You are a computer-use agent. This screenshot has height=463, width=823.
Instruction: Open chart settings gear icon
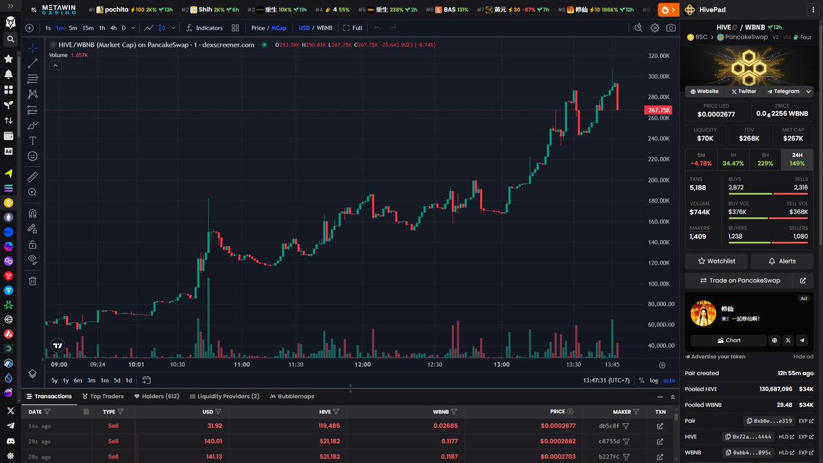point(655,28)
